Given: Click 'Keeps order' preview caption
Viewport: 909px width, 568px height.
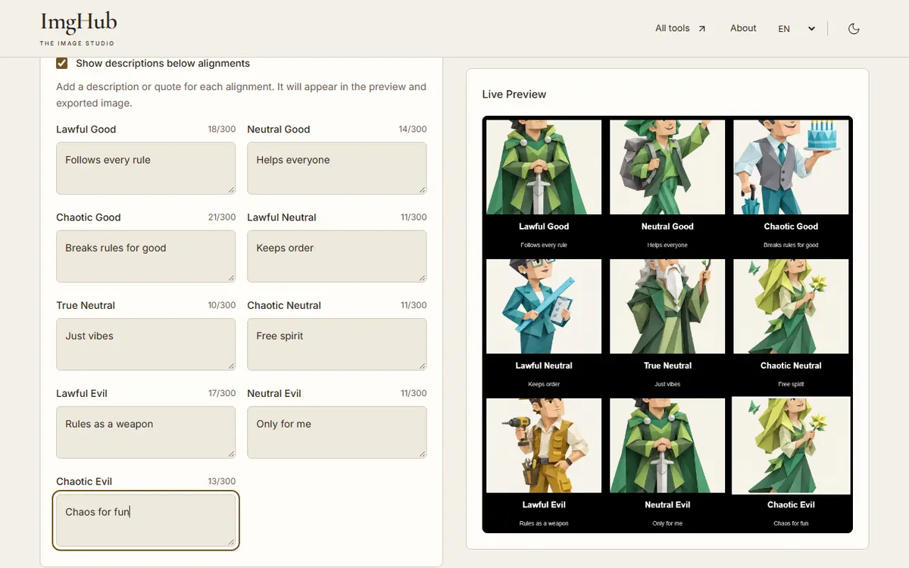Looking at the screenshot, I should 544,385.
